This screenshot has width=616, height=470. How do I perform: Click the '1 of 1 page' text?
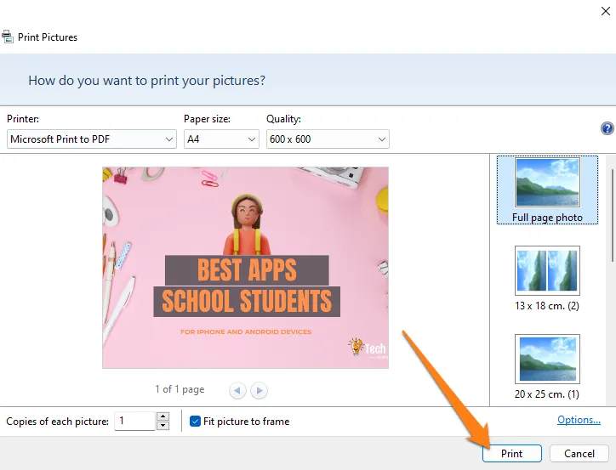[x=180, y=389]
